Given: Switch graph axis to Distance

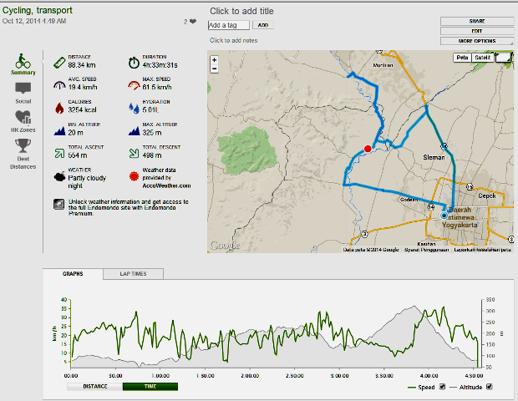Looking at the screenshot, I should pos(94,386).
